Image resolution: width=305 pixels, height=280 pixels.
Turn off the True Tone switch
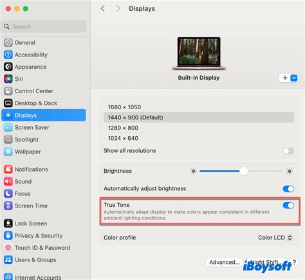tap(288, 206)
